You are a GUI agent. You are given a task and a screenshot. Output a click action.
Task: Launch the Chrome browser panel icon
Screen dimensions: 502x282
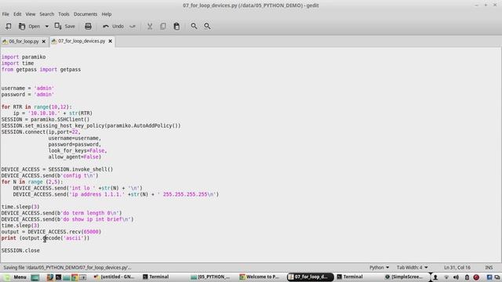75,277
